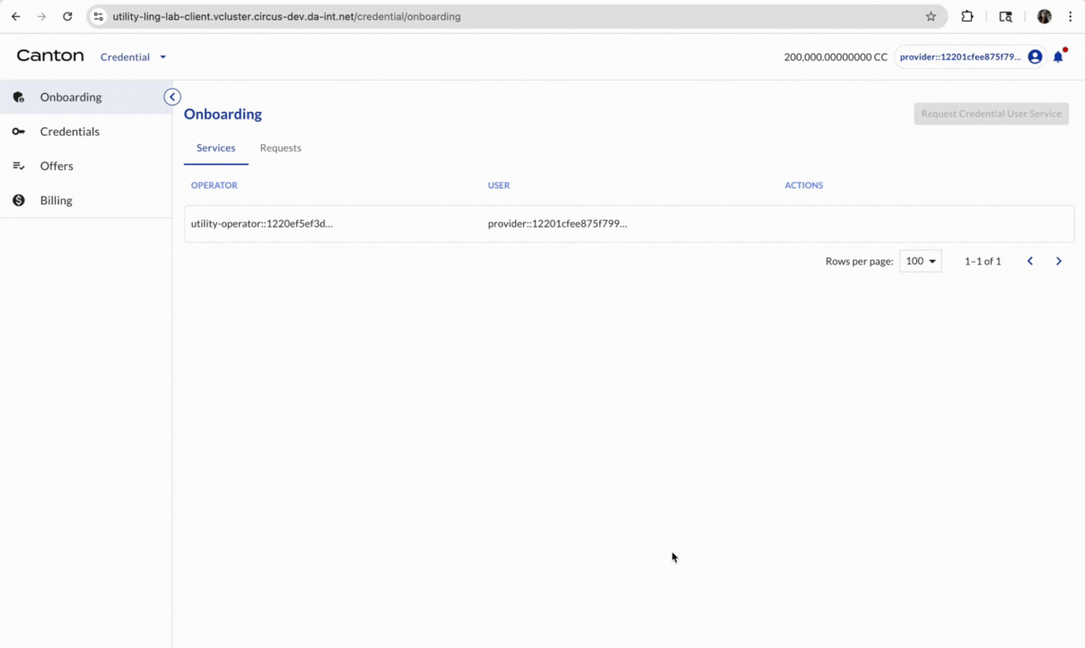Click Request Credential User Service button

point(991,113)
